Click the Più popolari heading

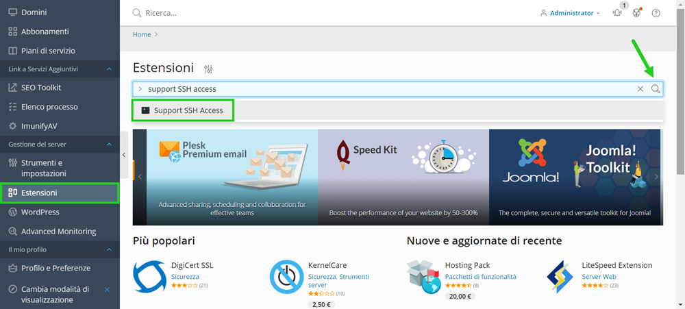(164, 240)
